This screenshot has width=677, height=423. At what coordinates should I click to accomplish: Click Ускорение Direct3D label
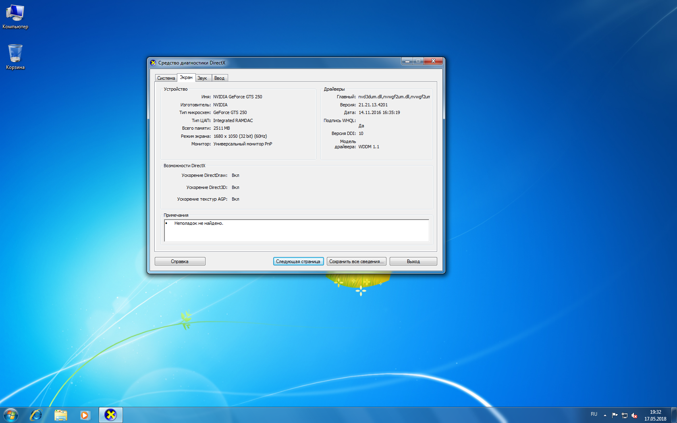pyautogui.click(x=207, y=187)
